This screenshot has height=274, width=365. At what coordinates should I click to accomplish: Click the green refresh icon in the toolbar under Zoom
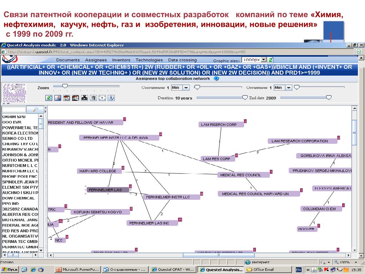pyautogui.click(x=49, y=98)
